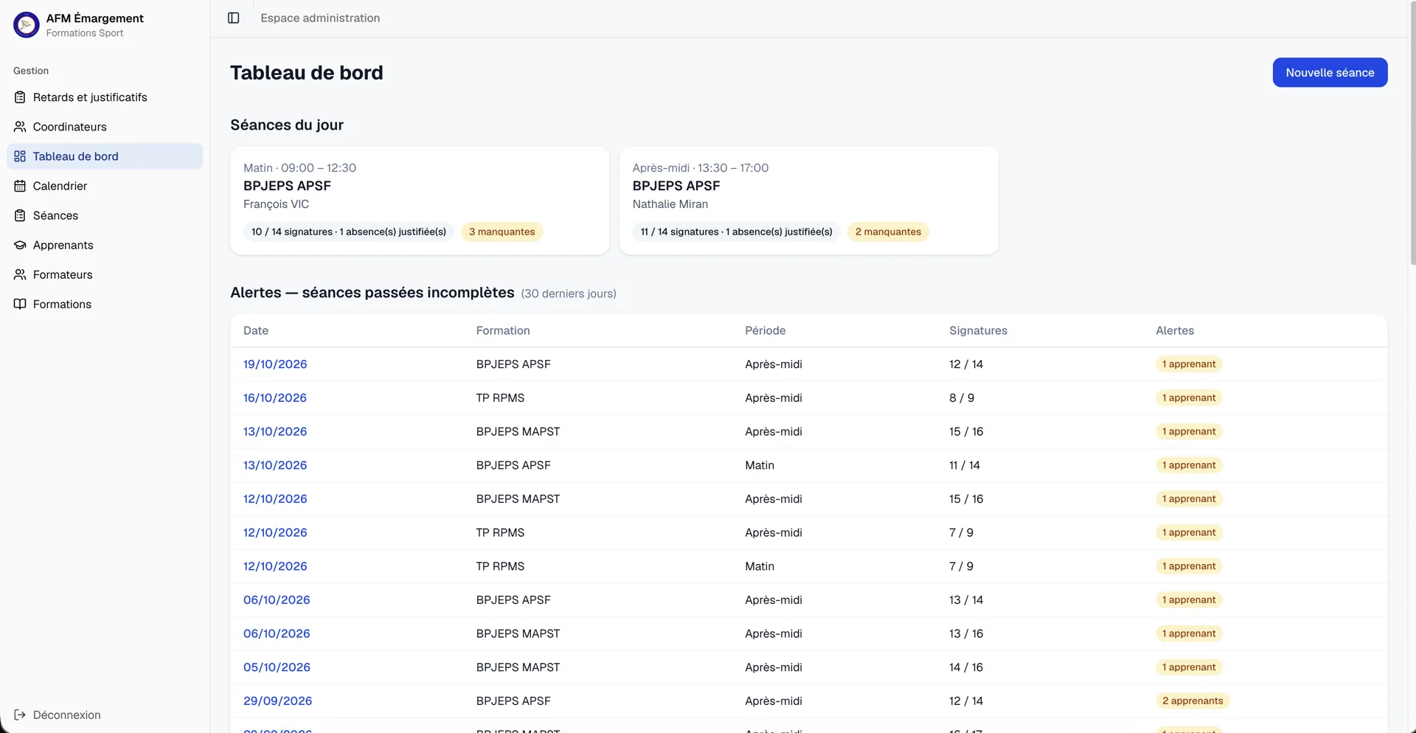This screenshot has width=1416, height=733.
Task: Click the Apprenants graduation cap icon
Action: [x=20, y=245]
